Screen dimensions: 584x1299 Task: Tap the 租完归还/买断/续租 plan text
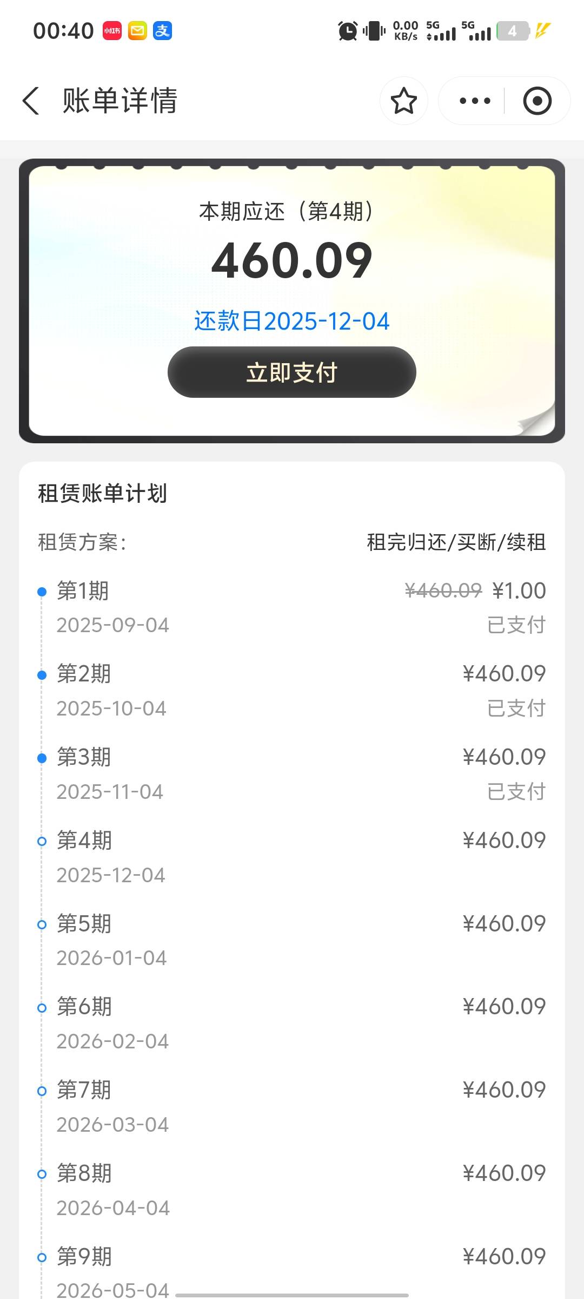click(456, 542)
